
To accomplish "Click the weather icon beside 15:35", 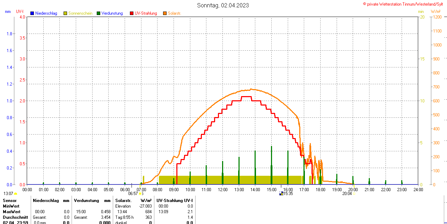I will 281,194.
